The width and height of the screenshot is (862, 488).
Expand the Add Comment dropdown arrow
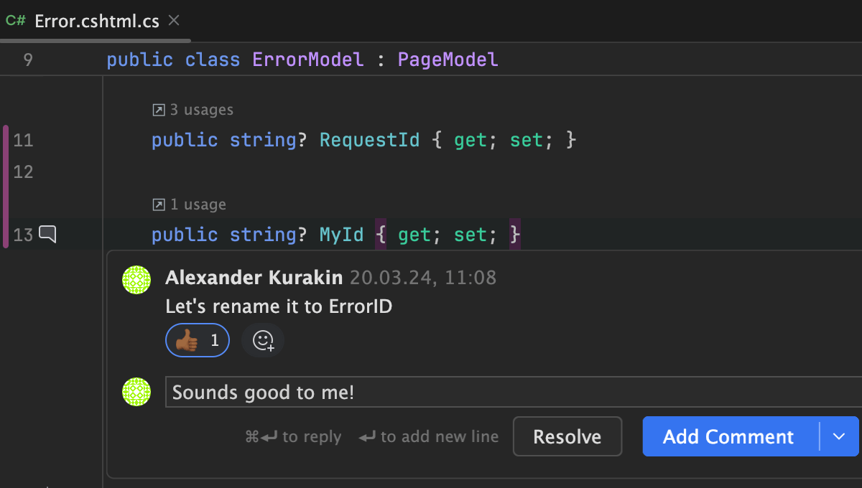[839, 436]
